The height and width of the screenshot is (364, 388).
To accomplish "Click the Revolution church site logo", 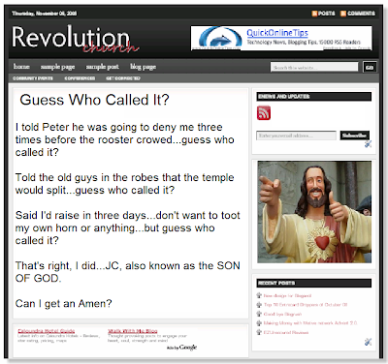I will 75,39.
